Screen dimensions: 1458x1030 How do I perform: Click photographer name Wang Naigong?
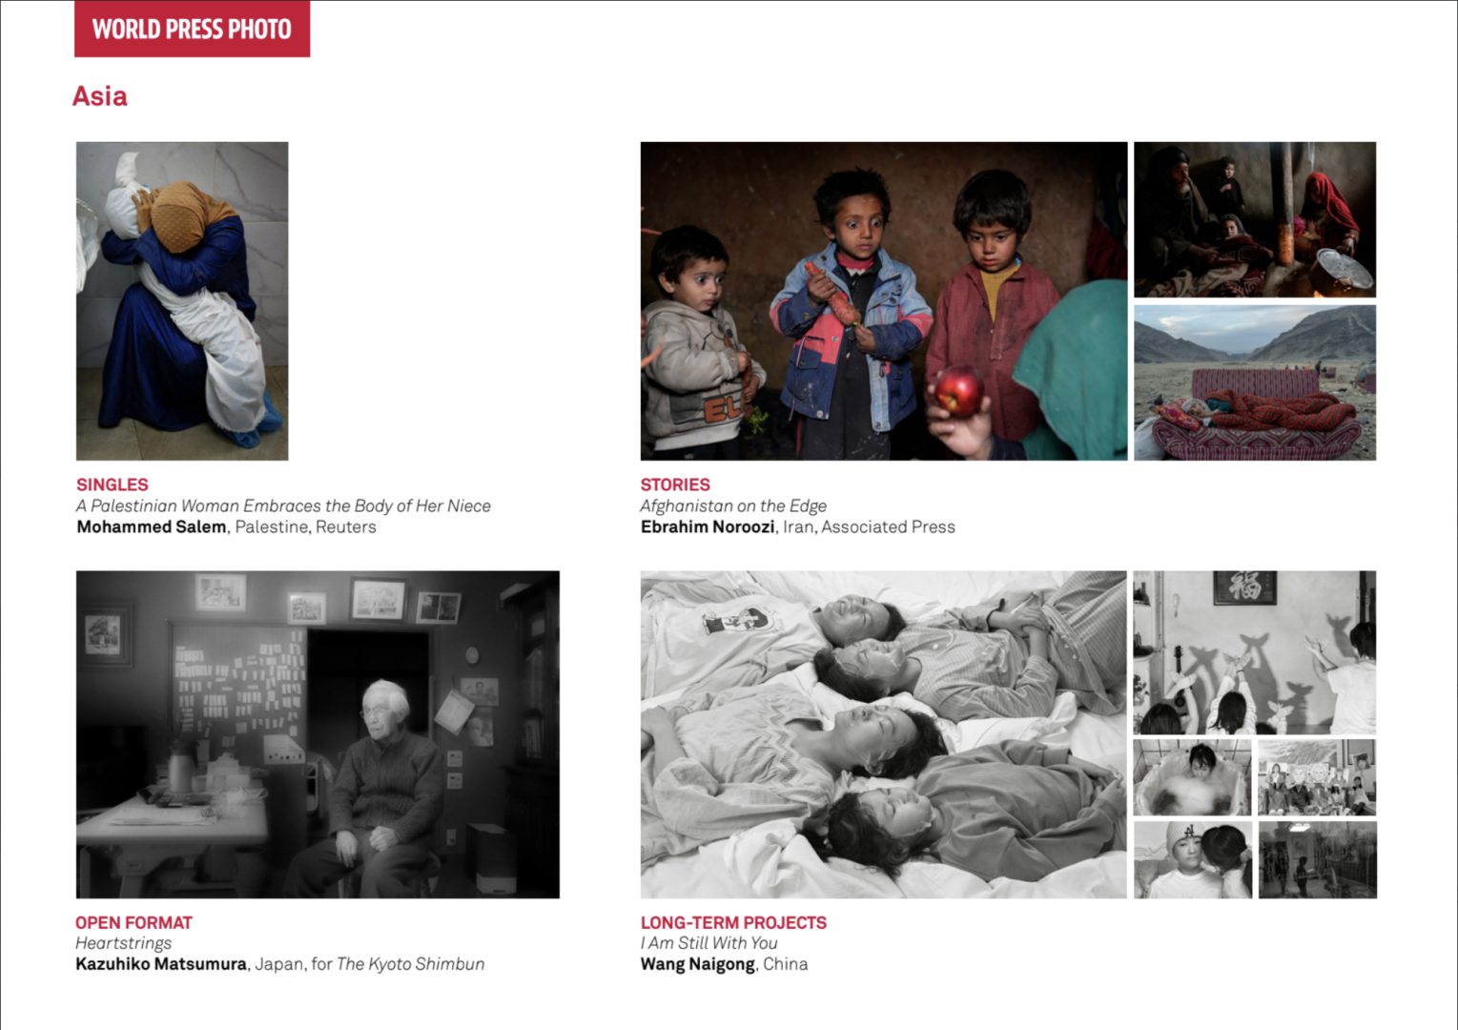(697, 964)
